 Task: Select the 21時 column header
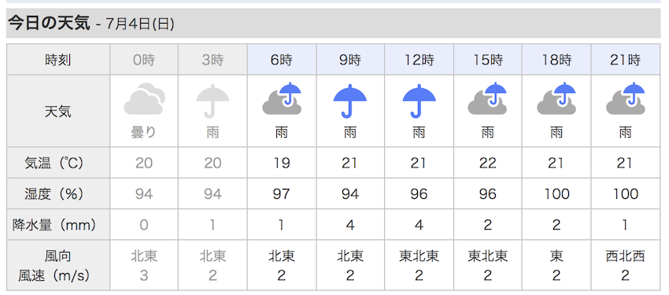pos(626,60)
